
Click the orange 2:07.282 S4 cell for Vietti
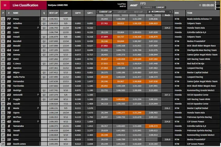153,59
